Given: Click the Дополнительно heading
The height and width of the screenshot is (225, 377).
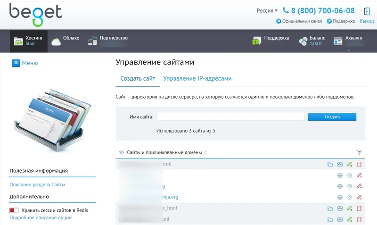Looking at the screenshot, I should click(29, 197).
